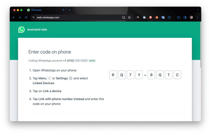Click the install app icon in address bar
Image resolution: width=211 pixels, height=134 pixels.
tap(124, 17)
